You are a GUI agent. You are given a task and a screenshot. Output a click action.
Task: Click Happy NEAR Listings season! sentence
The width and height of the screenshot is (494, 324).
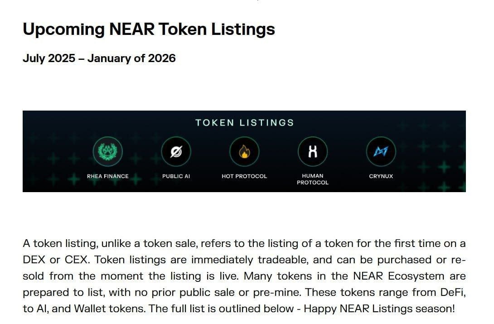pyautogui.click(x=379, y=309)
